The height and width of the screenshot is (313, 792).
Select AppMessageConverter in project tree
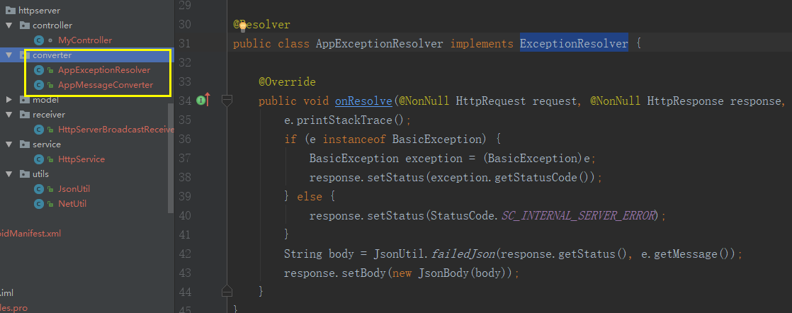[x=106, y=85]
